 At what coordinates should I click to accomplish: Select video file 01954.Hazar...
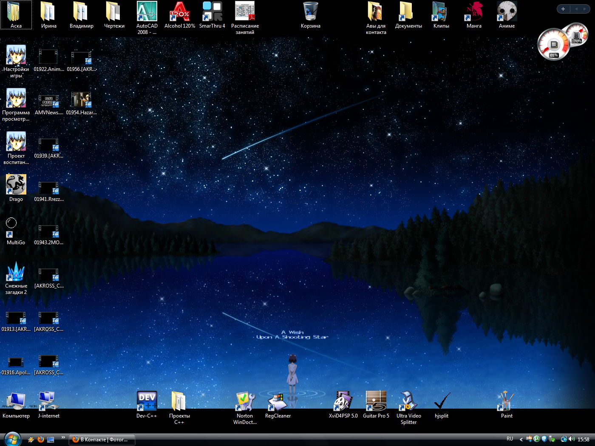(81, 103)
